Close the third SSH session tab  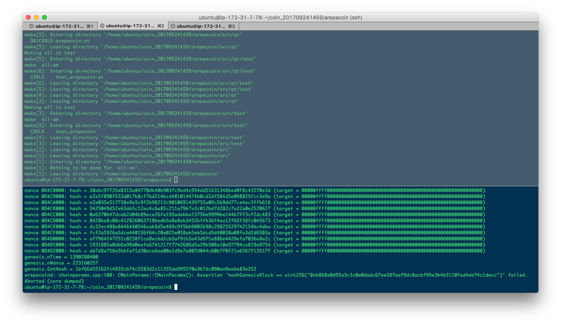point(172,25)
